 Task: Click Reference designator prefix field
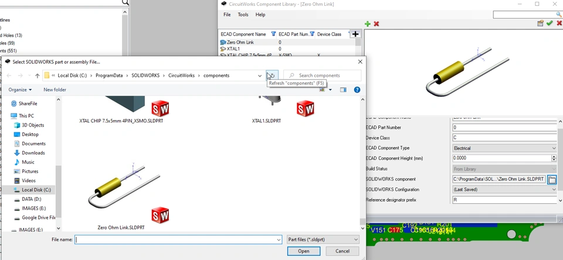pos(504,200)
